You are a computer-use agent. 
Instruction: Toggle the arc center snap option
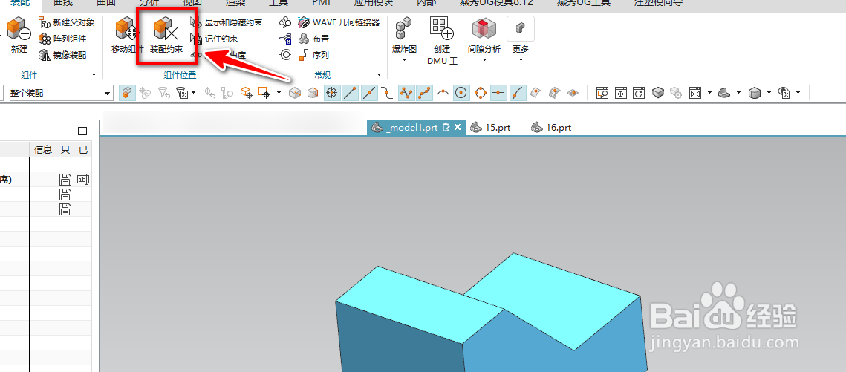[x=461, y=94]
